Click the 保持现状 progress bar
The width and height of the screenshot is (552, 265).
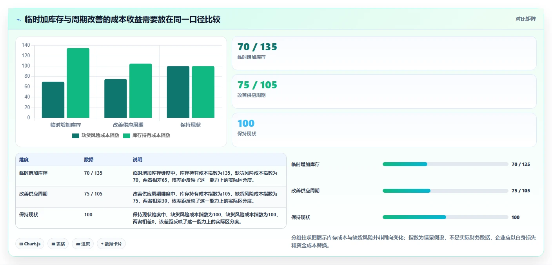tap(445, 217)
